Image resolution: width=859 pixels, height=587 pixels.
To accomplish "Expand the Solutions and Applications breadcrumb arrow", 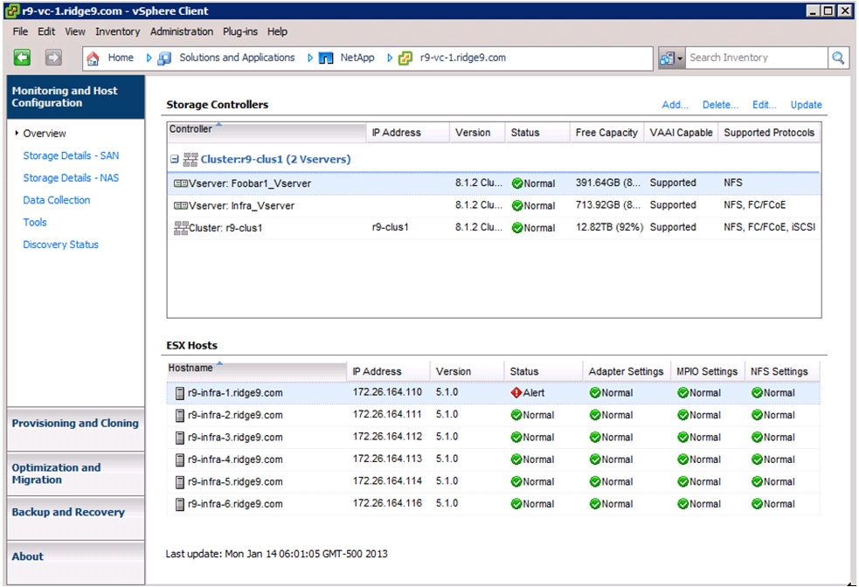I will (x=310, y=58).
